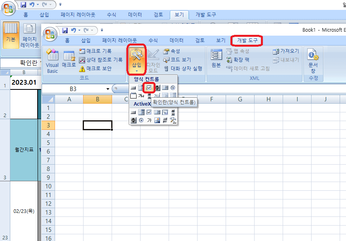Open the Quick Access Toolbar customize menu
The image size is (346, 241).
[x=102, y=30]
